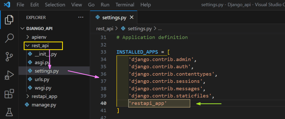Click the EXPLORER panel title

36,17
